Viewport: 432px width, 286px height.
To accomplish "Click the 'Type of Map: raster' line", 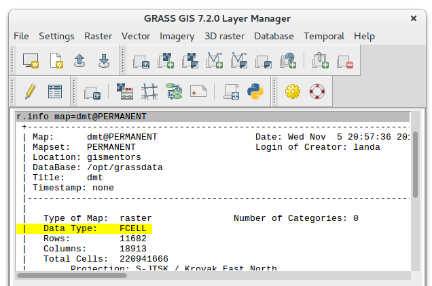I will (98, 218).
